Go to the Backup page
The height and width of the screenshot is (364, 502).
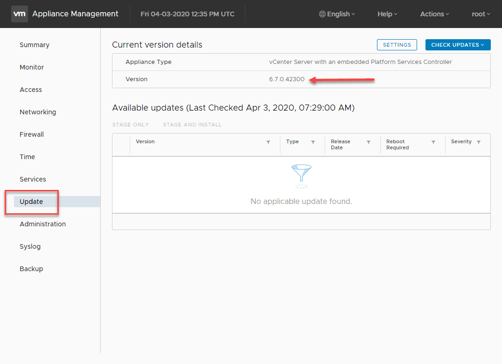[31, 269]
